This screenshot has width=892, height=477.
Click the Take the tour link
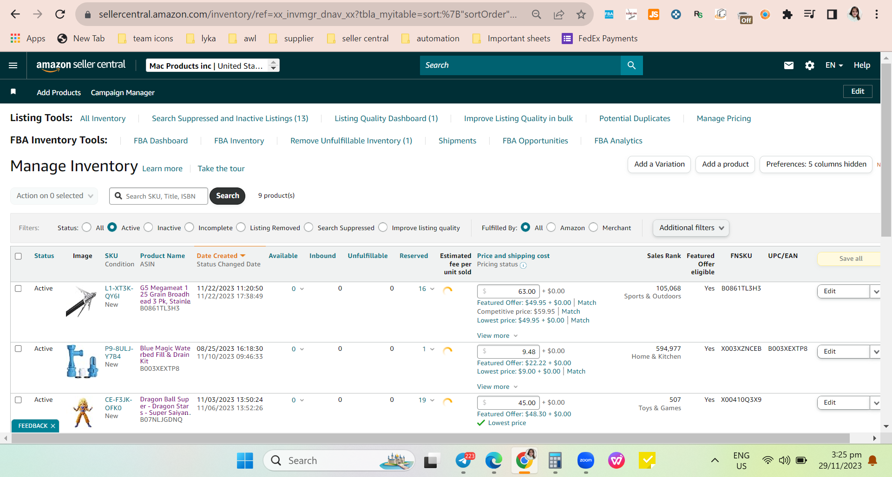click(x=221, y=168)
